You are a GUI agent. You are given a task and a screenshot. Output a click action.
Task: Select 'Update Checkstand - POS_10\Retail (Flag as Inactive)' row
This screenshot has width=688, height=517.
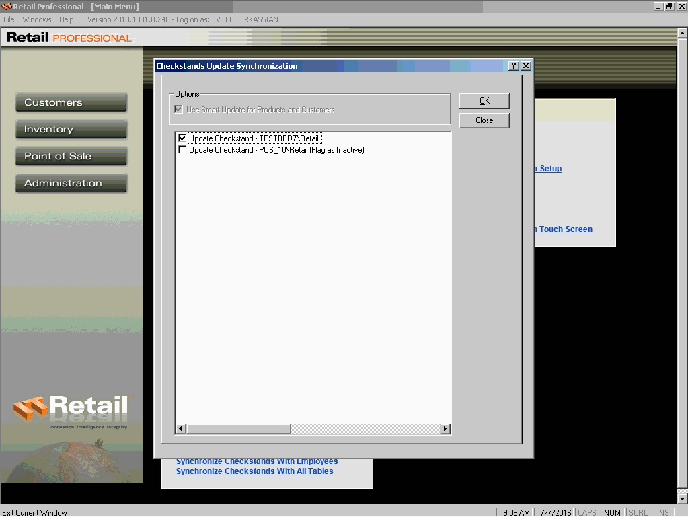pos(277,150)
